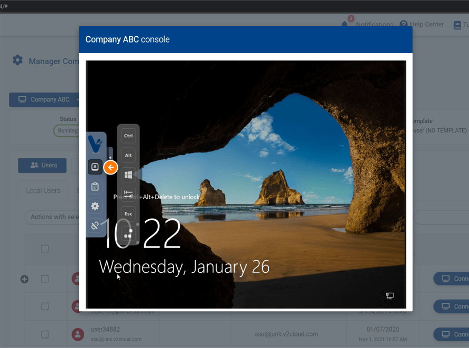Tick the checkbox for user34882 row

click(x=45, y=334)
